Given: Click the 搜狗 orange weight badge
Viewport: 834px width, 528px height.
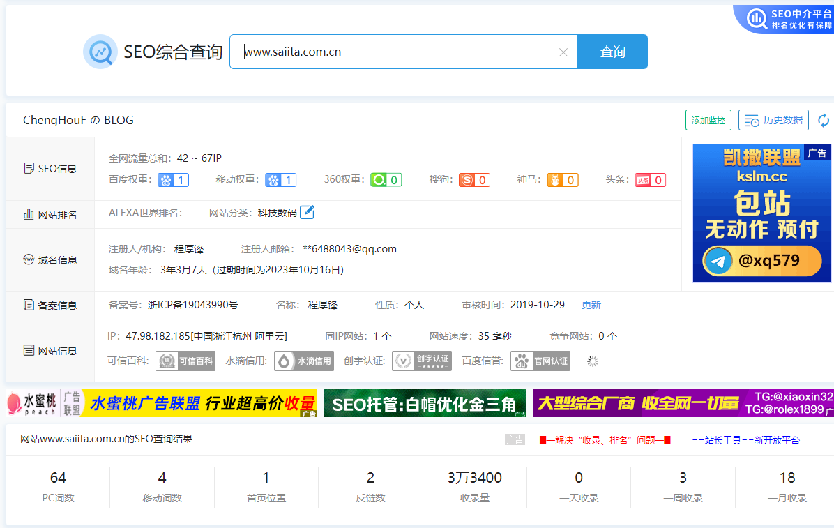Looking at the screenshot, I should coord(474,180).
